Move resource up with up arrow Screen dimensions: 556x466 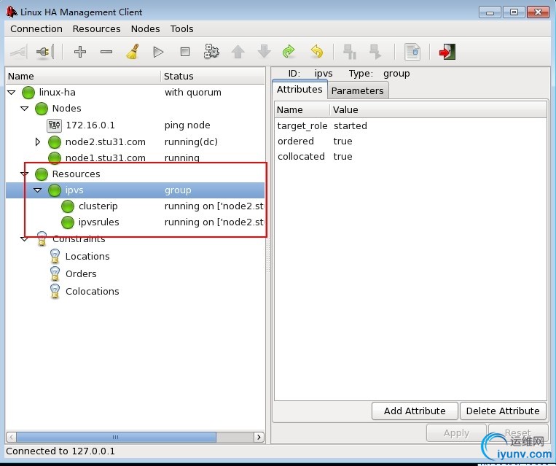[x=238, y=52]
